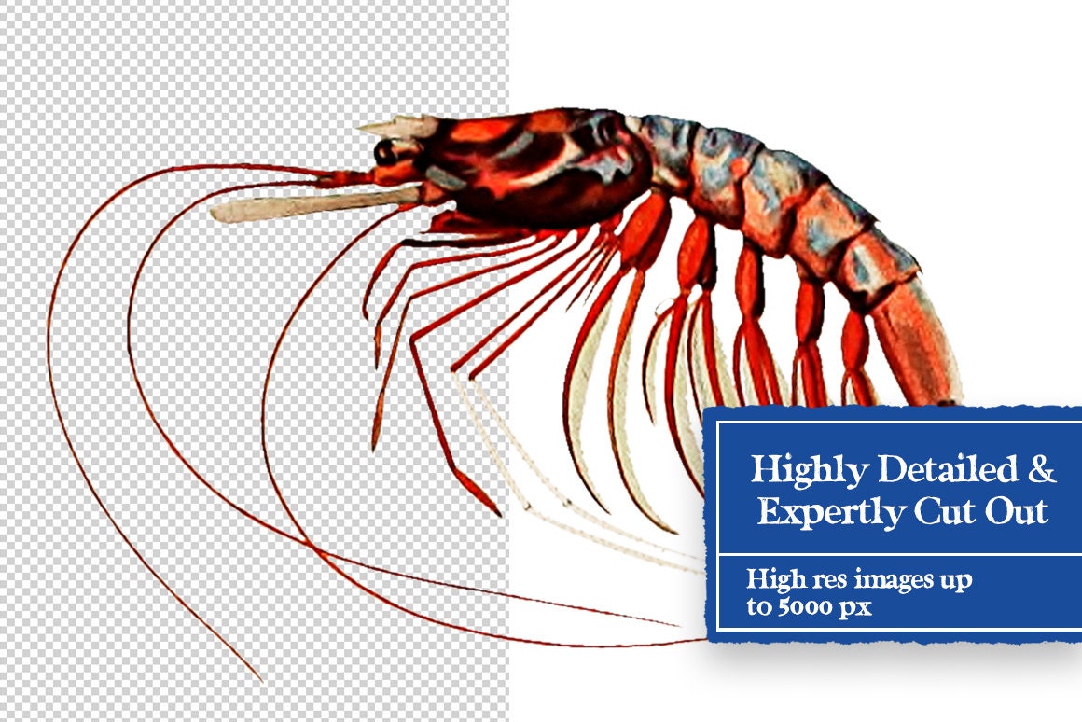Click the "Highly Detailed & Expertly Cut Out" heading

click(x=903, y=490)
